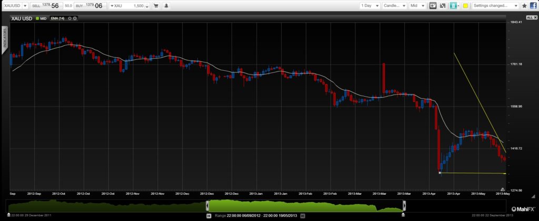
Task: Expand the drawing tool options arrow
Action: coord(458,6)
